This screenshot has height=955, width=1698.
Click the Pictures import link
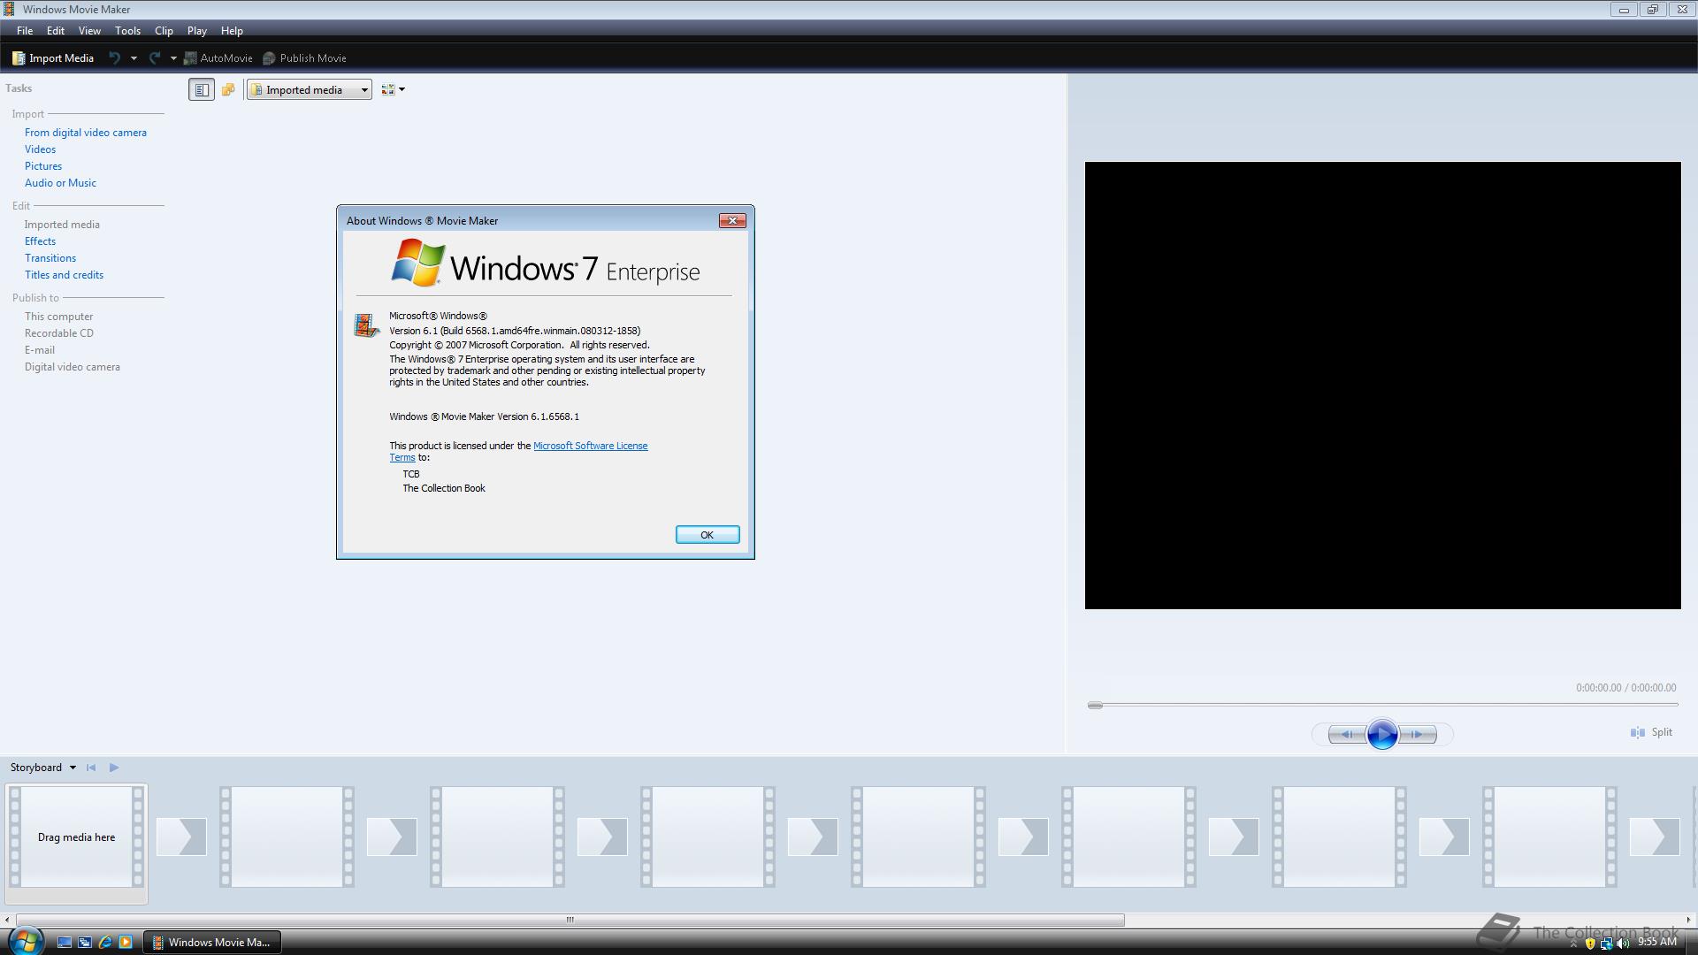pos(43,166)
